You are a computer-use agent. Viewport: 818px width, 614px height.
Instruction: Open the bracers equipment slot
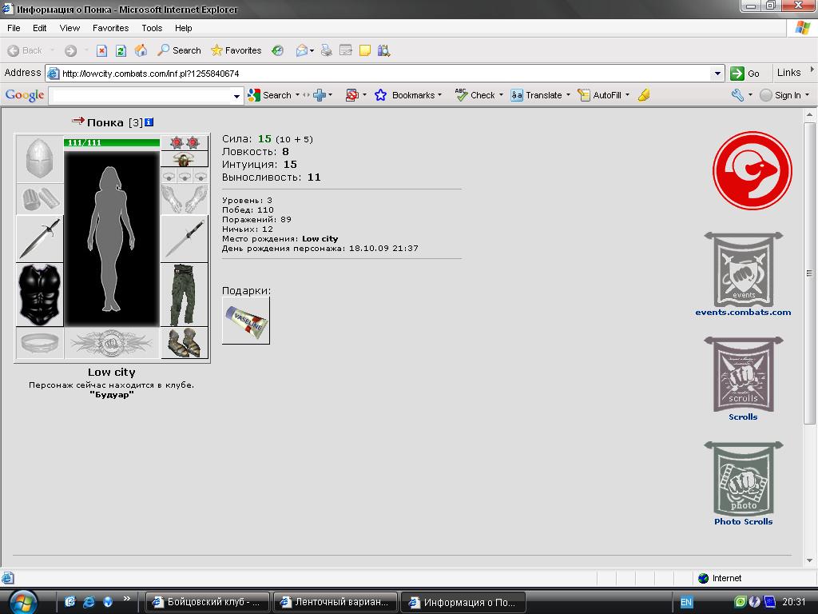point(40,199)
